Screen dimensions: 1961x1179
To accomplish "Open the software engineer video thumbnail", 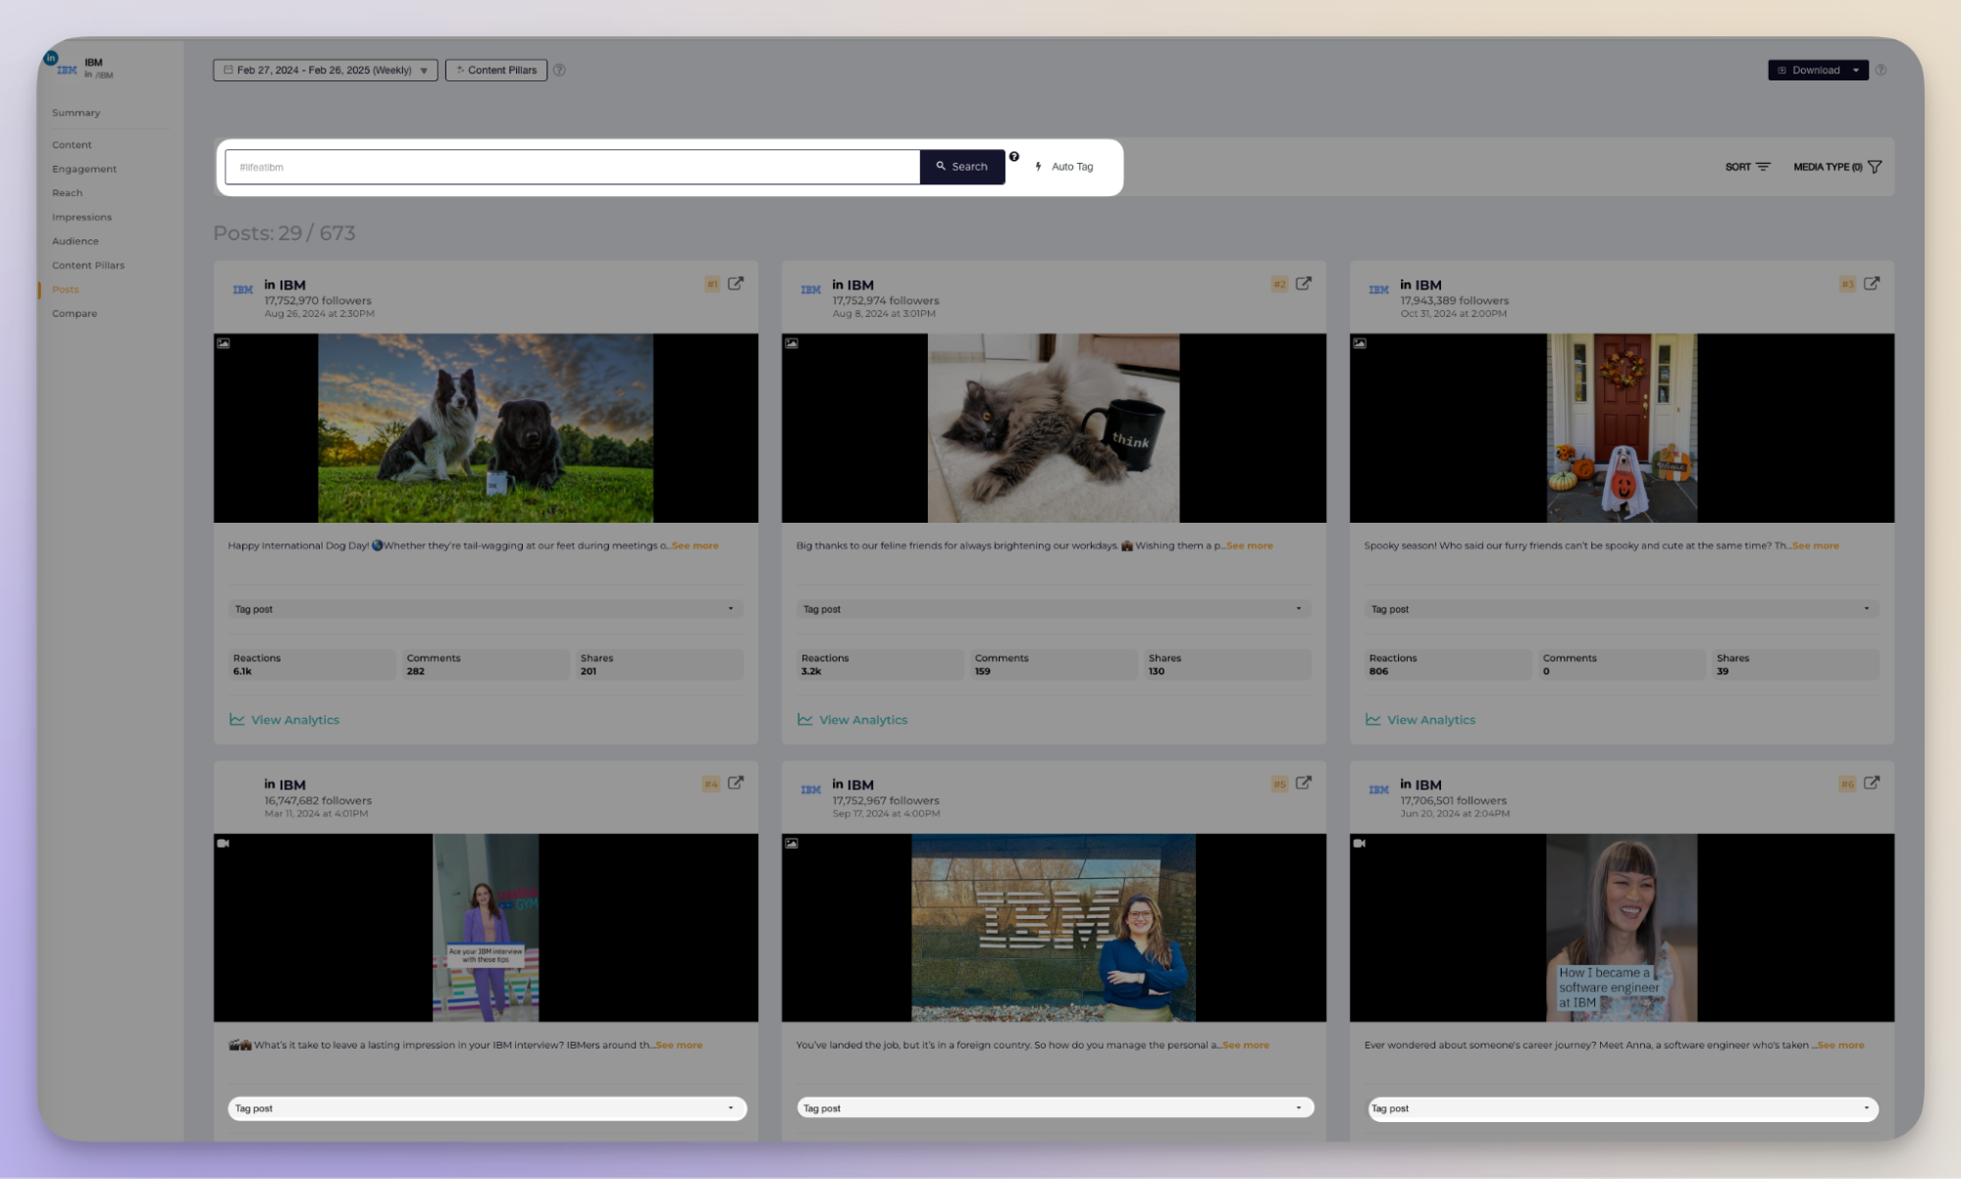I will point(1622,927).
